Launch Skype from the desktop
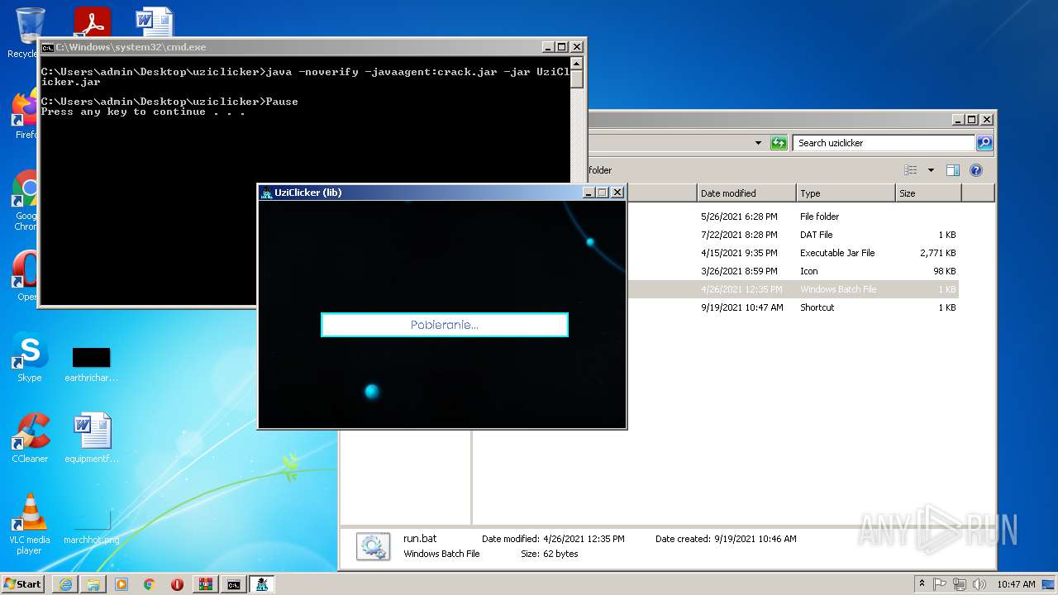The height and width of the screenshot is (595, 1058). coord(30,358)
